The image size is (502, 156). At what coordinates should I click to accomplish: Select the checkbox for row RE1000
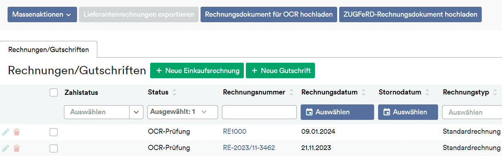pyautogui.click(x=54, y=132)
